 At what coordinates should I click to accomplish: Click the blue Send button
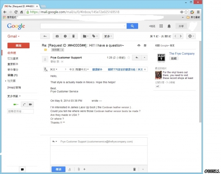click(58, 169)
